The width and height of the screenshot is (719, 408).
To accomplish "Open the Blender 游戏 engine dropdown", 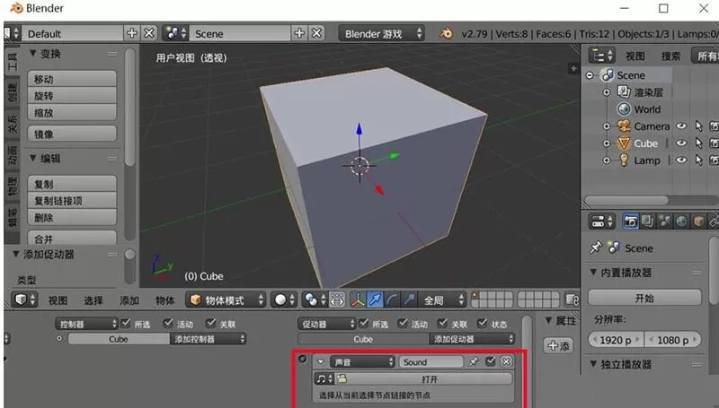I will 381,33.
